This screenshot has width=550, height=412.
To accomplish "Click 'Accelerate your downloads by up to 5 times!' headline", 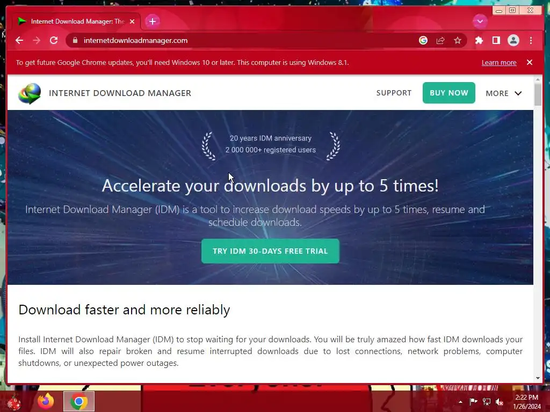I will click(x=270, y=186).
